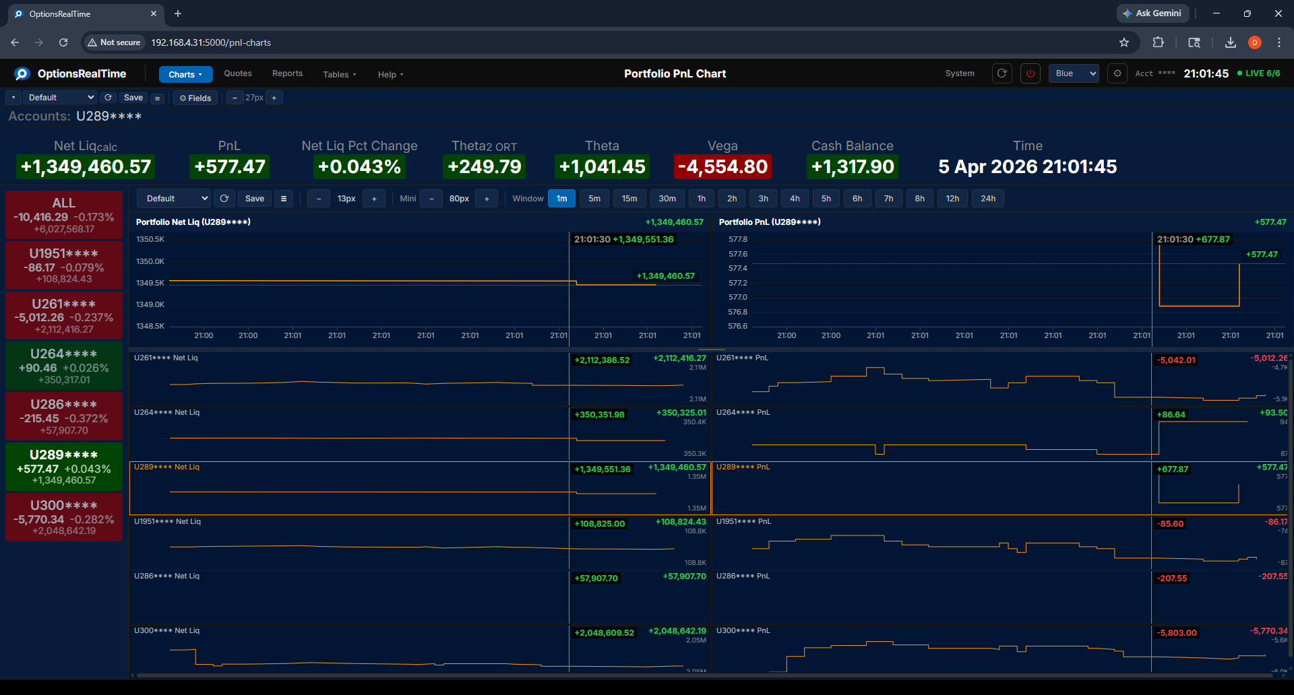Select the U300**** account card
This screenshot has width=1294, height=695.
(64, 517)
